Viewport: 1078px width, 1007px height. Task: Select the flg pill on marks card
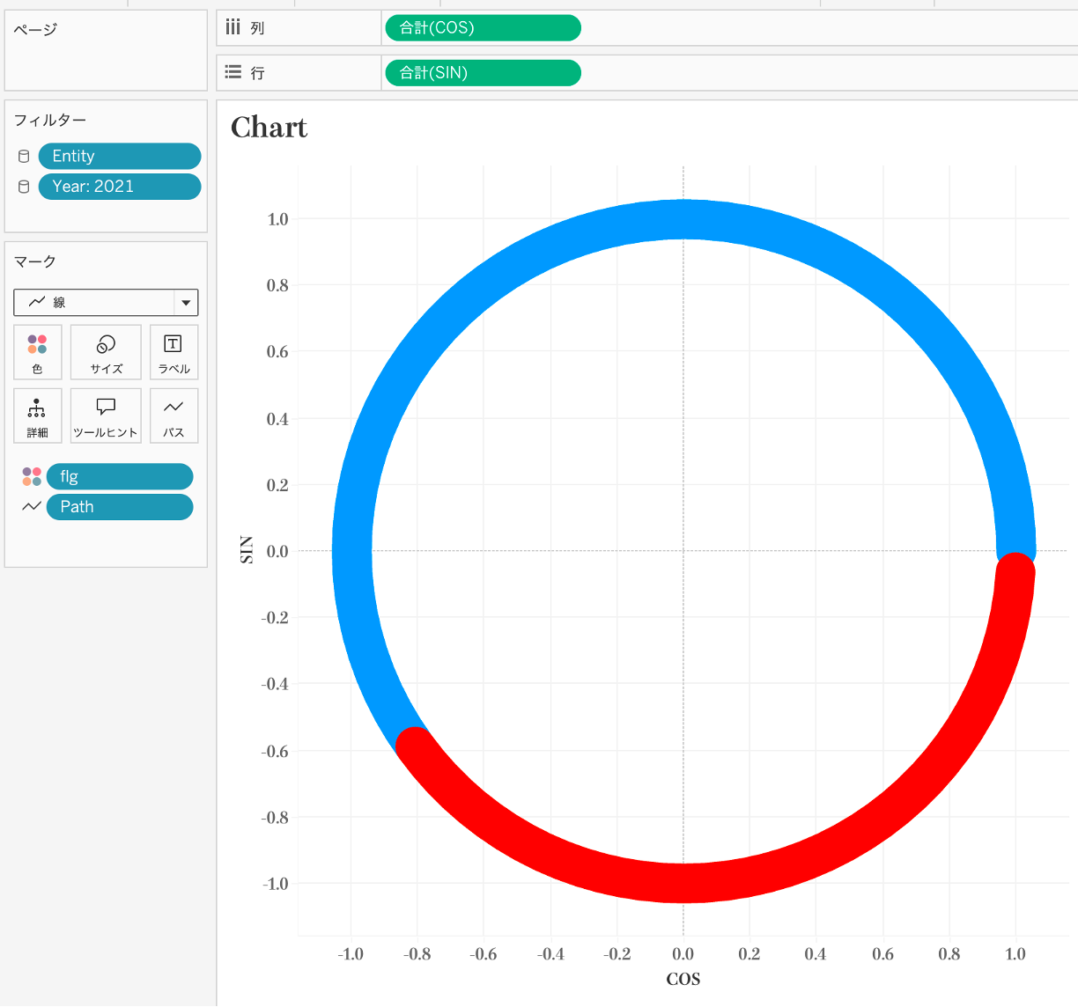click(120, 477)
